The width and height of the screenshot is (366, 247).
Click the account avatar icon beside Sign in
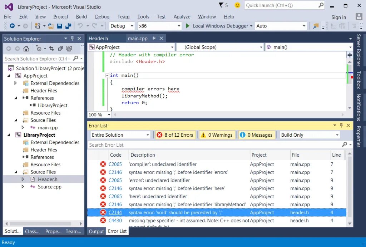[x=359, y=16]
